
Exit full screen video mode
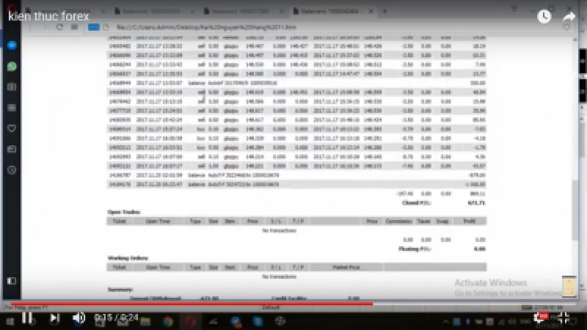564,318
